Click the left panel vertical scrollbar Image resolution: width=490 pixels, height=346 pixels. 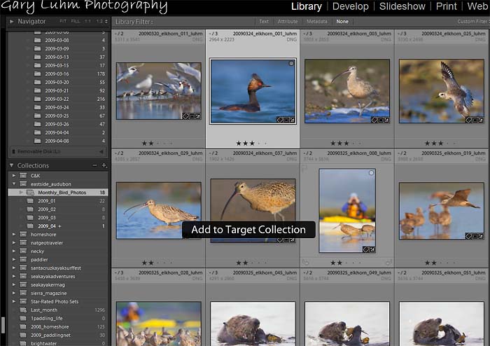tap(3, 325)
